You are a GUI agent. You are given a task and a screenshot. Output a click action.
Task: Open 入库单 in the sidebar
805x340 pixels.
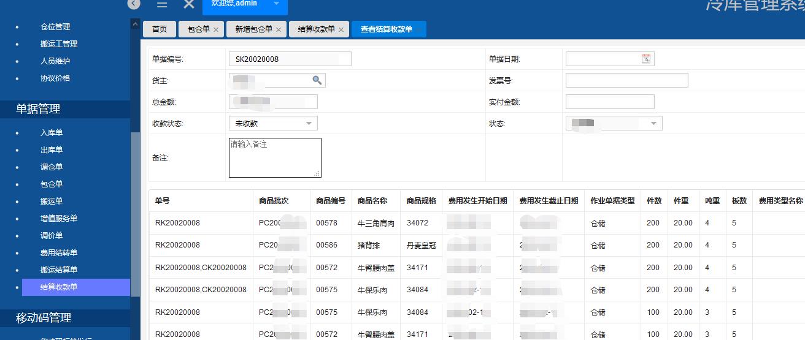(x=52, y=133)
